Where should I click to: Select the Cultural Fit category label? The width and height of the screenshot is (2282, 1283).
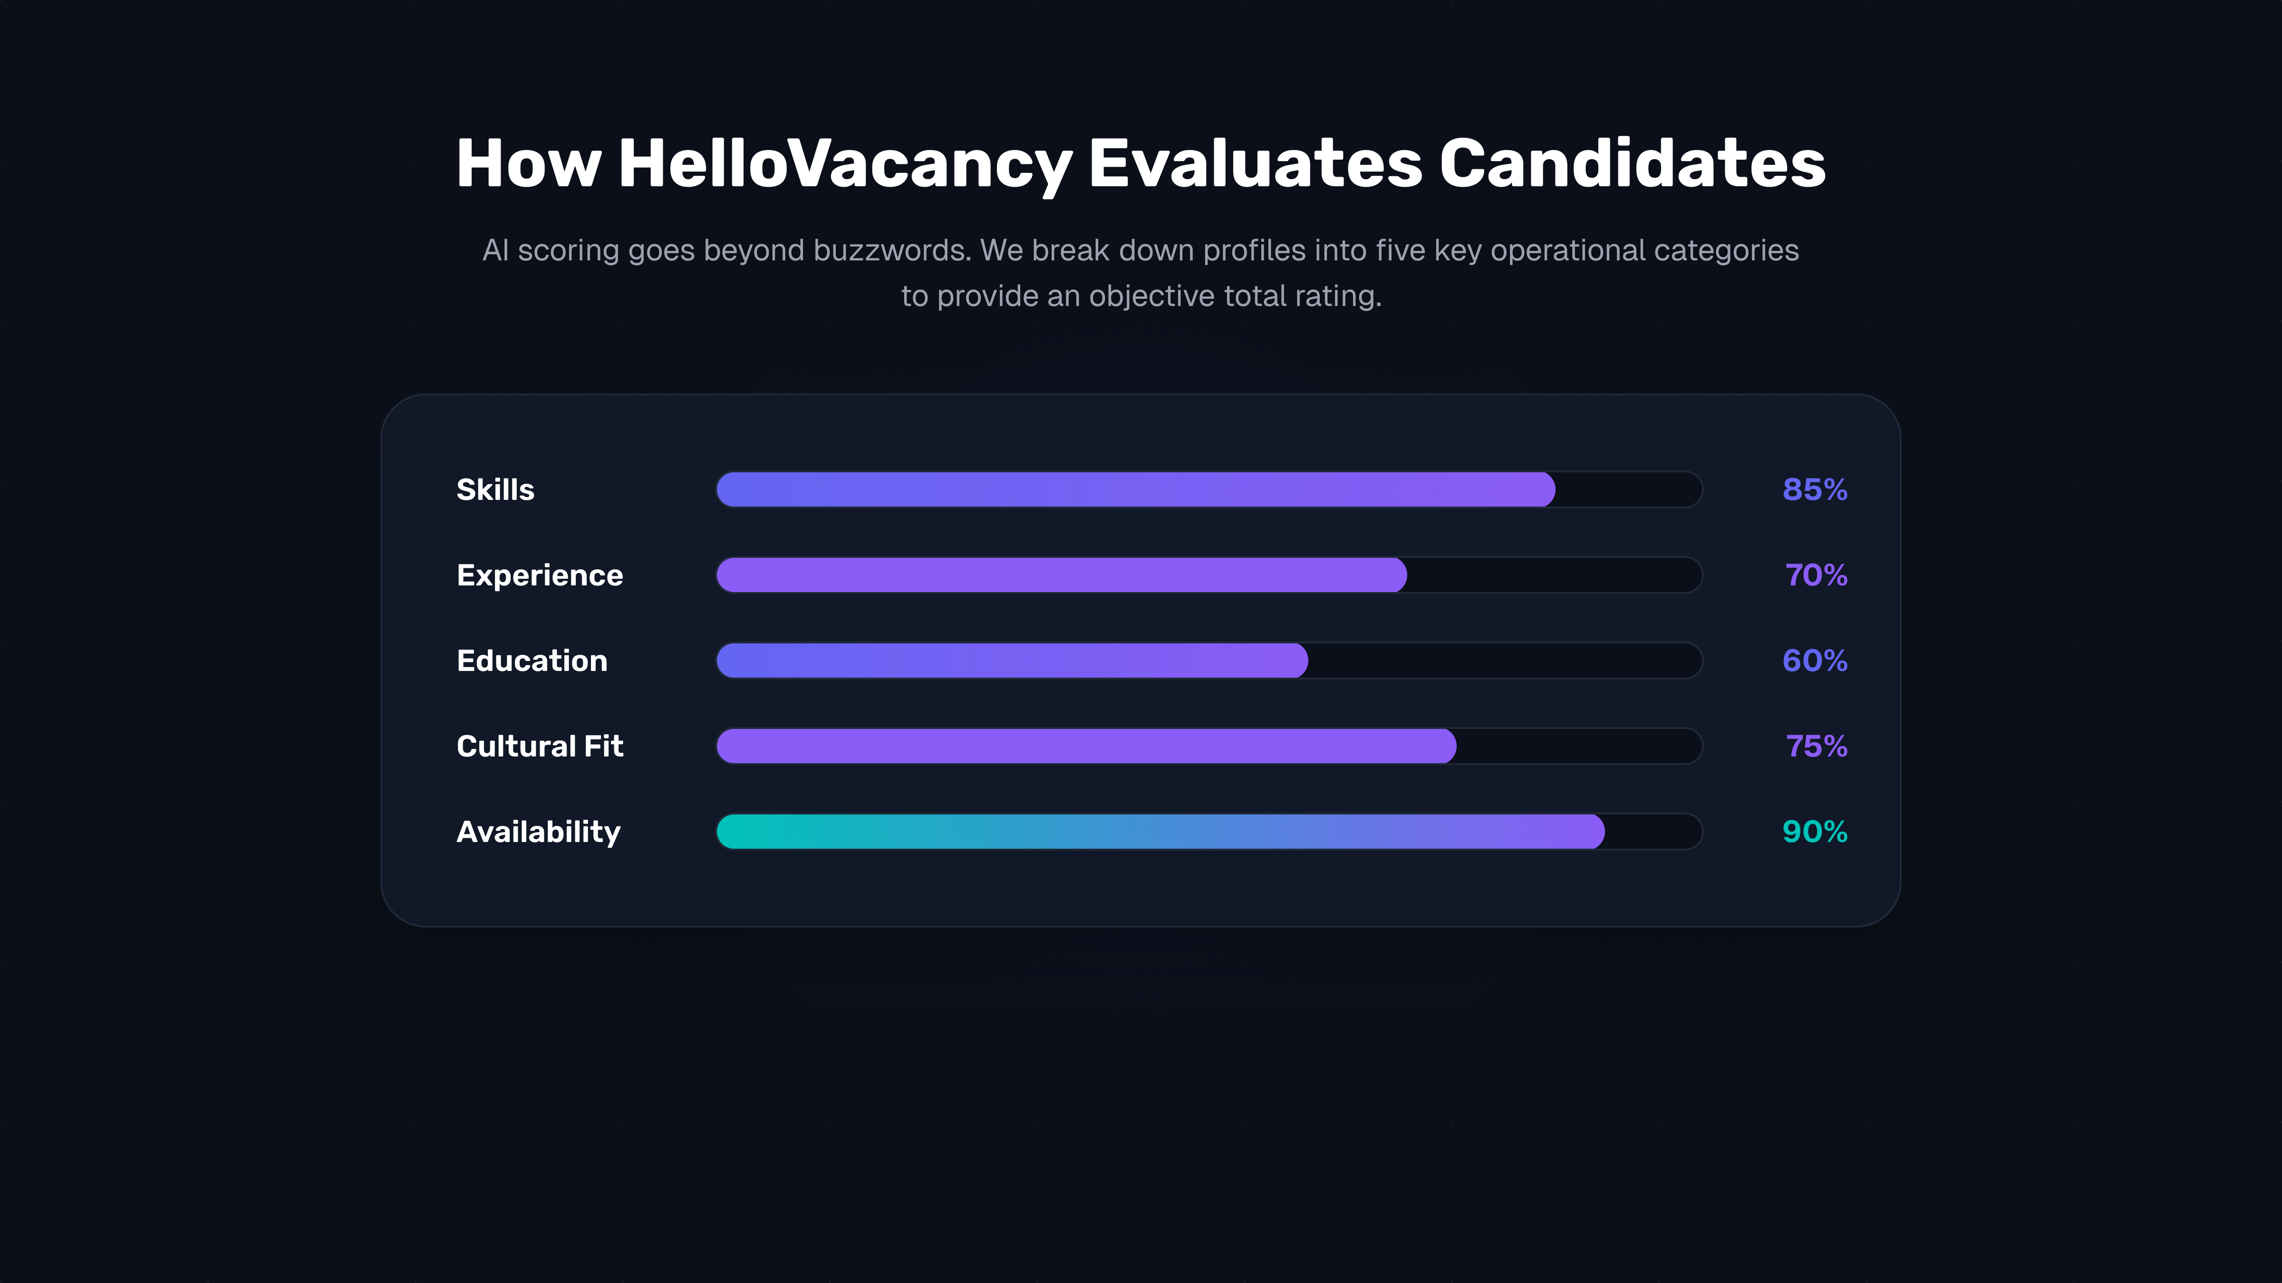click(540, 747)
